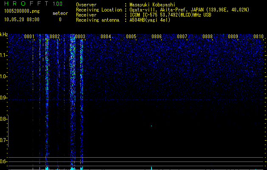Click the 1.1 kHz axis label
Viewport: 267px width, 170px height.
(x=3, y=55)
